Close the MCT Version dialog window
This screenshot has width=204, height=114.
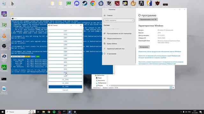[x=81, y=25]
